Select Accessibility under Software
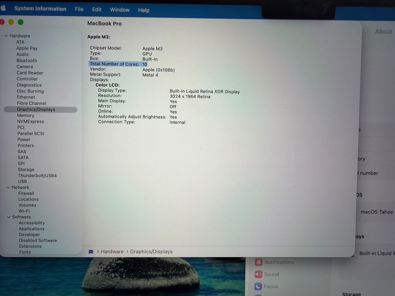This screenshot has height=296, width=395. 32,223
